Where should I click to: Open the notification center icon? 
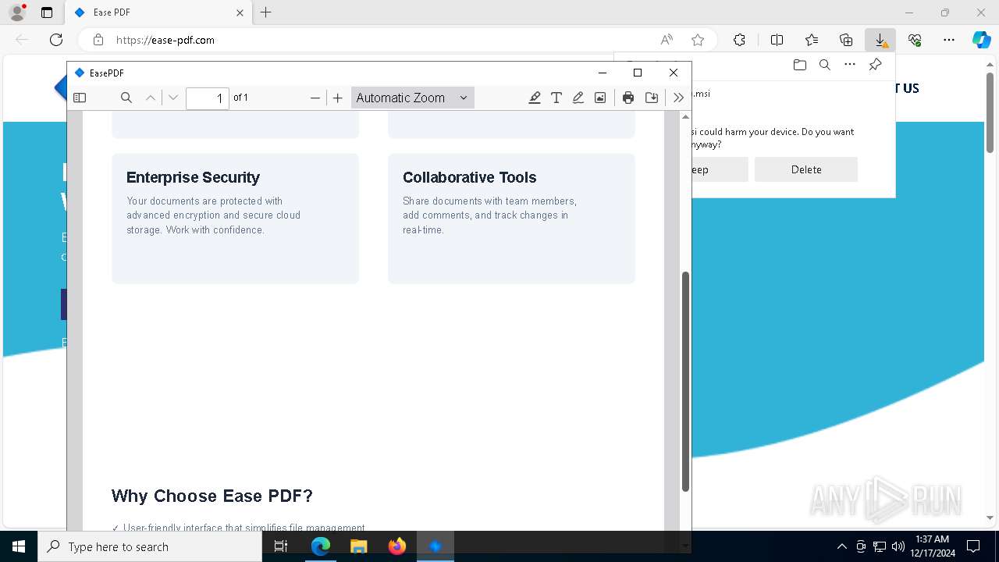click(x=973, y=546)
